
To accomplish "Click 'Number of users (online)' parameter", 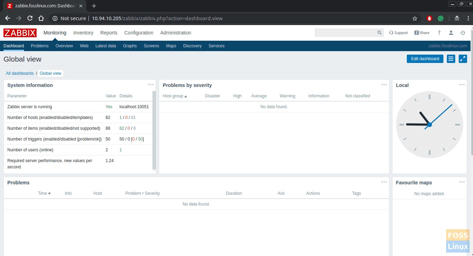I will pos(30,150).
